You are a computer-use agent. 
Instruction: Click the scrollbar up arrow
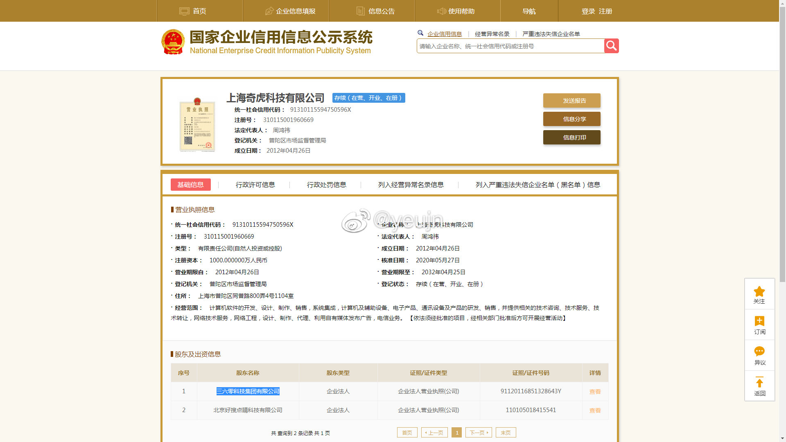[x=782, y=3]
